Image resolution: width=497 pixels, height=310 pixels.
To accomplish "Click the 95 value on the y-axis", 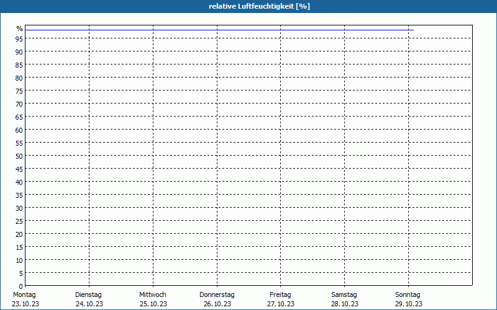I will click(x=19, y=39).
